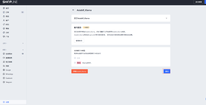
Task: Preview online store via eye icon
Action: click(x=23, y=54)
